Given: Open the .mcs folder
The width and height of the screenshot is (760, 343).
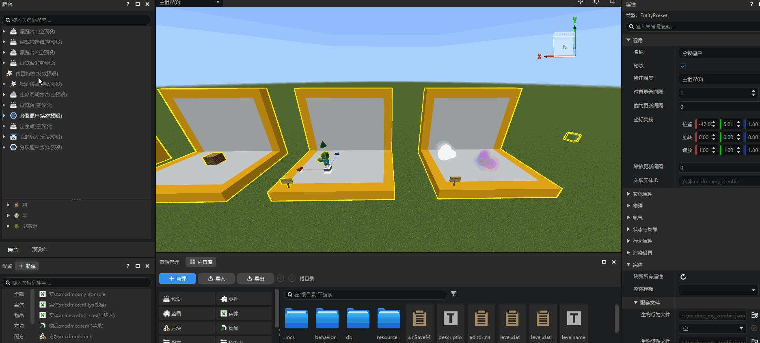Looking at the screenshot, I should (296, 319).
